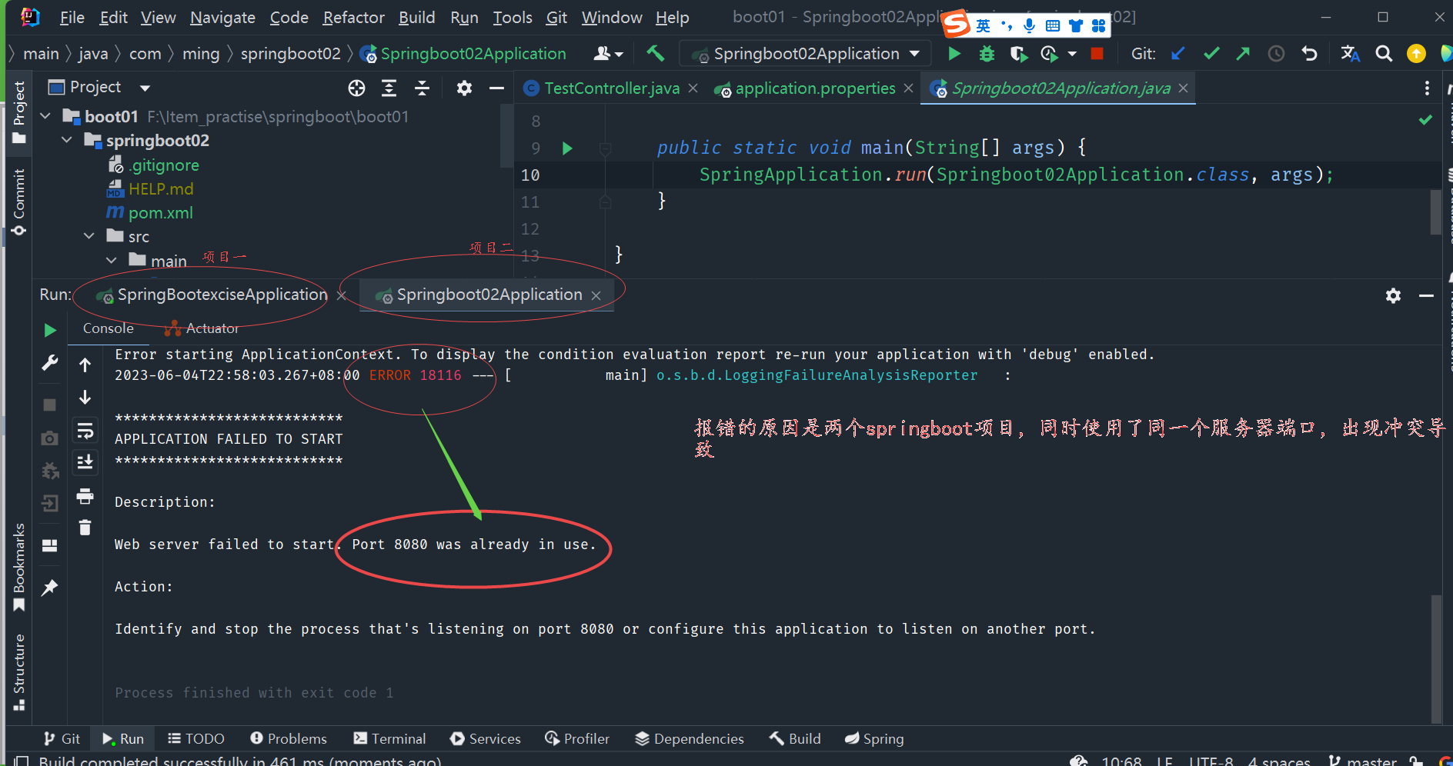Open Project panel settings gear

point(464,88)
